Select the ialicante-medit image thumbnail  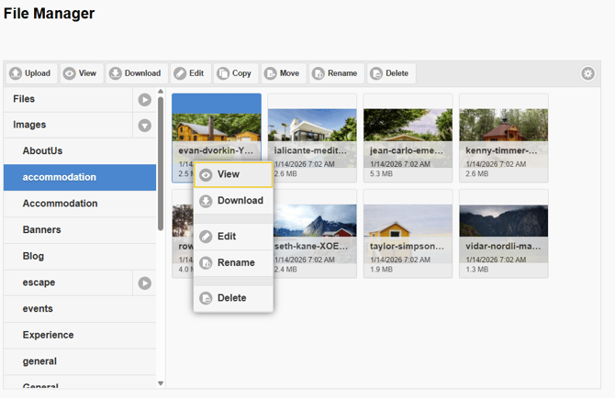point(312,138)
